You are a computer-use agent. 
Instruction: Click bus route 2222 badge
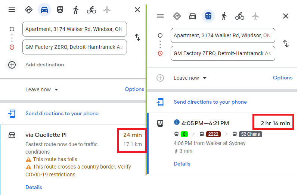point(213,134)
